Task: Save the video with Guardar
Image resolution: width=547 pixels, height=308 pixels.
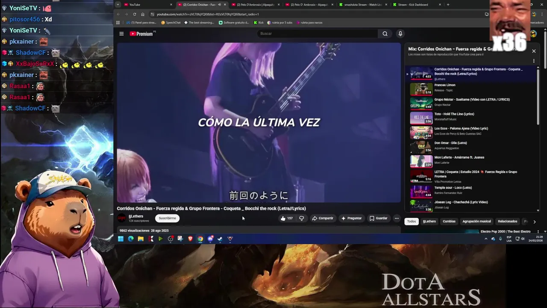Action: point(379,218)
